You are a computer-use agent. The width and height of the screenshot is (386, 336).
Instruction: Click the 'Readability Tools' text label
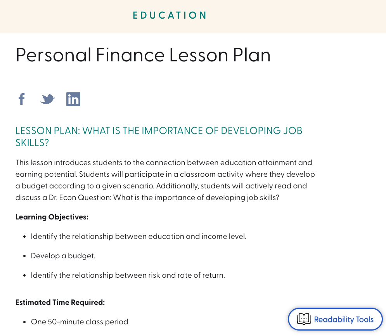tap(344, 319)
